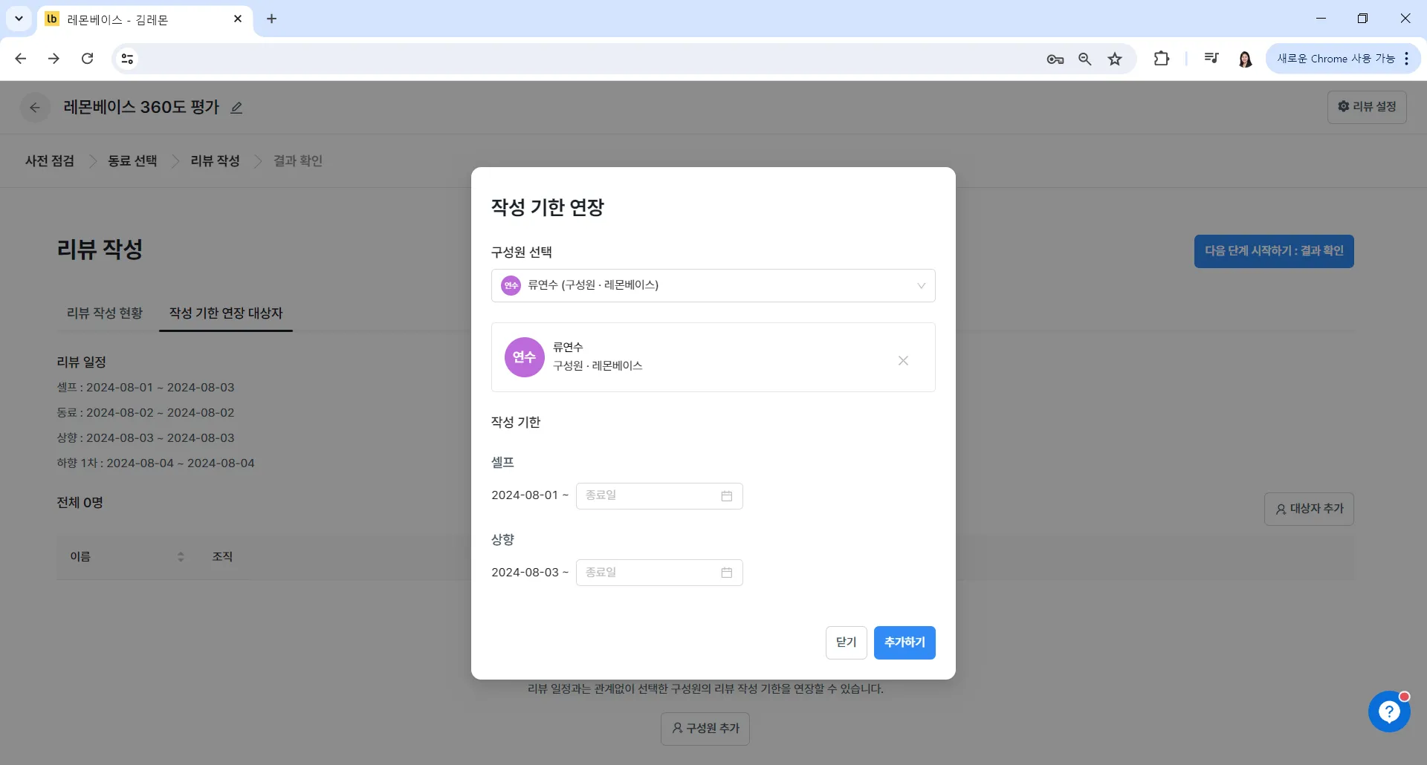Open the password key icon

pyautogui.click(x=1055, y=59)
